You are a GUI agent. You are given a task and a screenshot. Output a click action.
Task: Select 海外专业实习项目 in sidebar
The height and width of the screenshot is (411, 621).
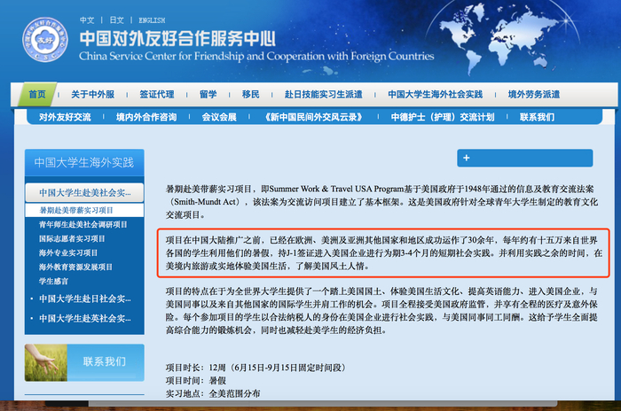pos(68,252)
